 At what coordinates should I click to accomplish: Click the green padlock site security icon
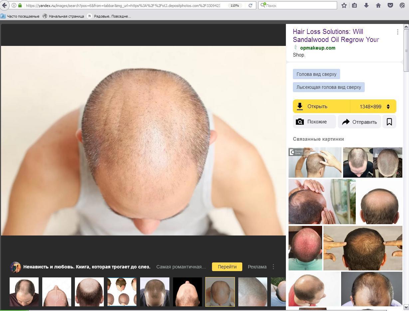(x=20, y=5)
